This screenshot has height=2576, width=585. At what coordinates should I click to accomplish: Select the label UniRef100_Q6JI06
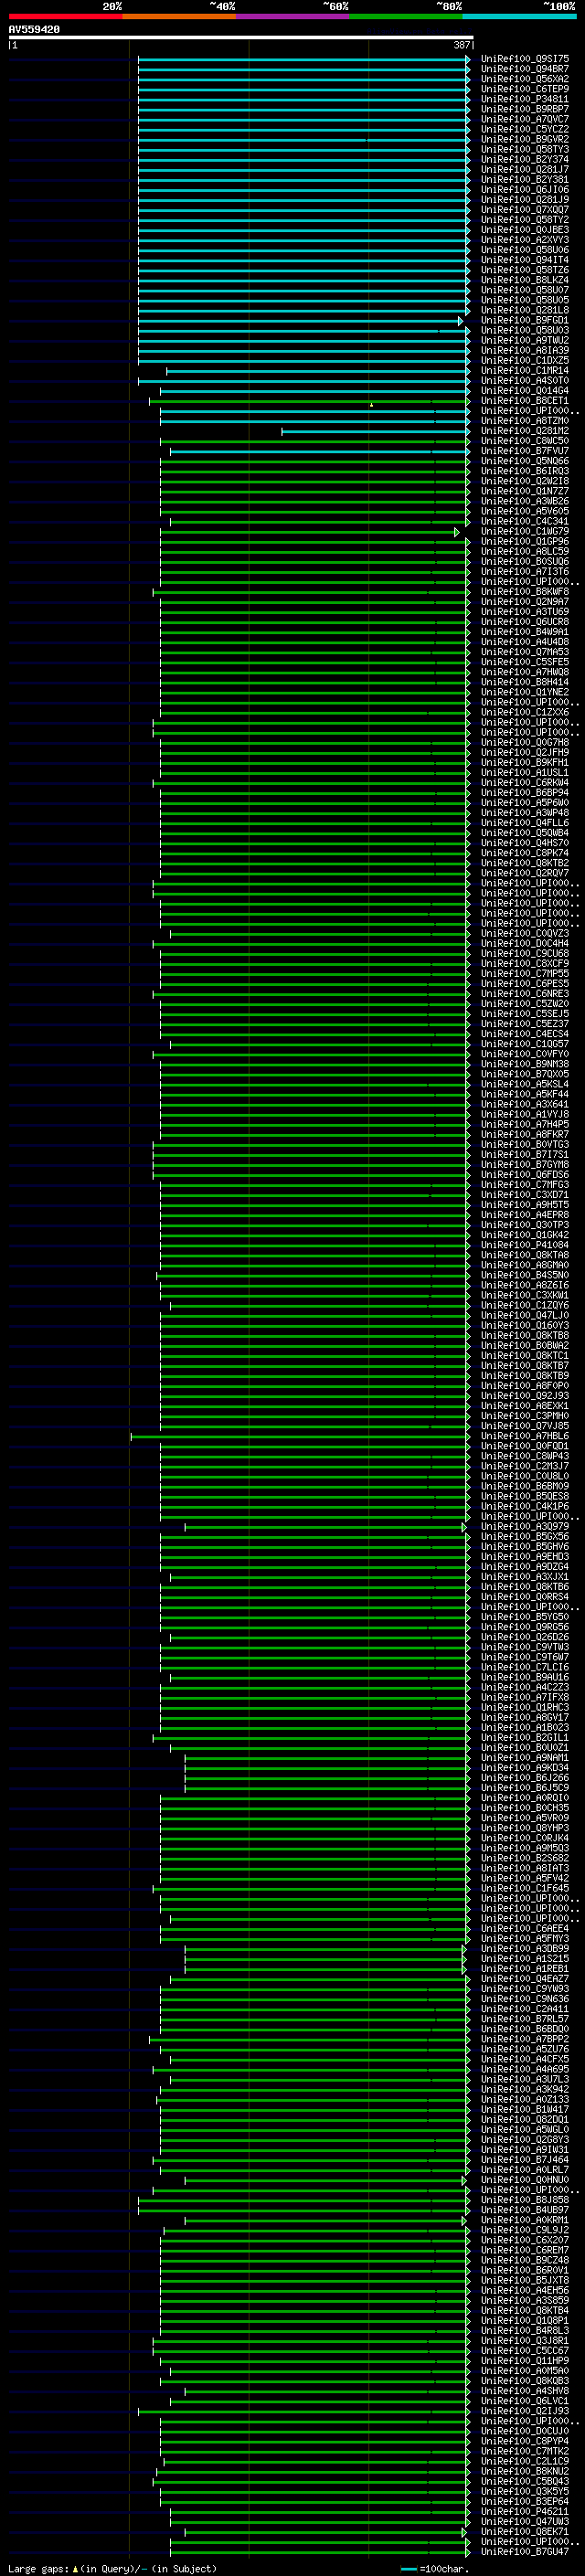click(525, 189)
